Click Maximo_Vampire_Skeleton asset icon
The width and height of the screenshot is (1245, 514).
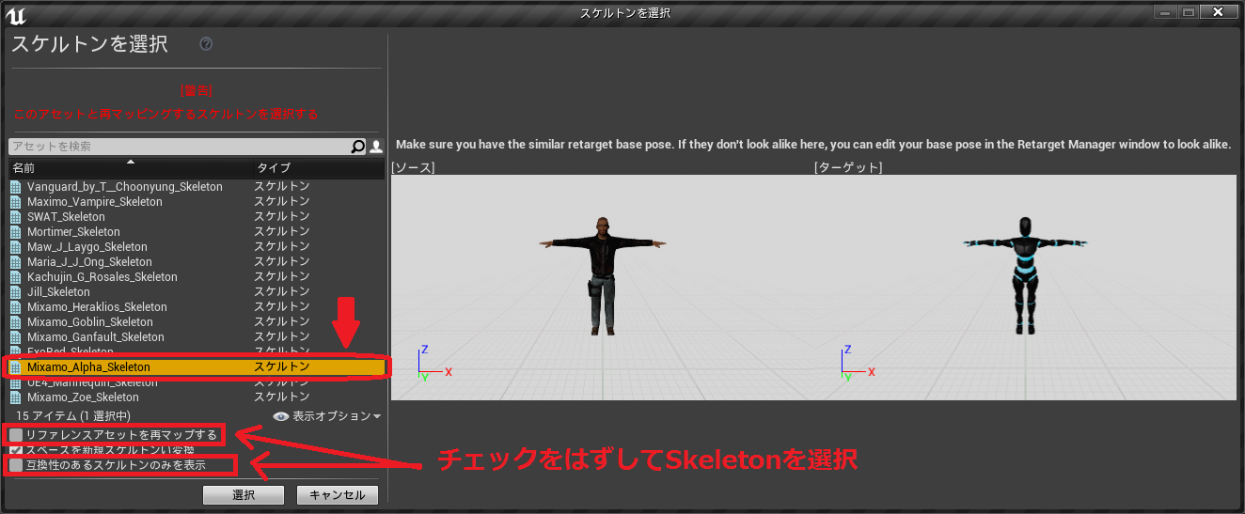point(15,202)
